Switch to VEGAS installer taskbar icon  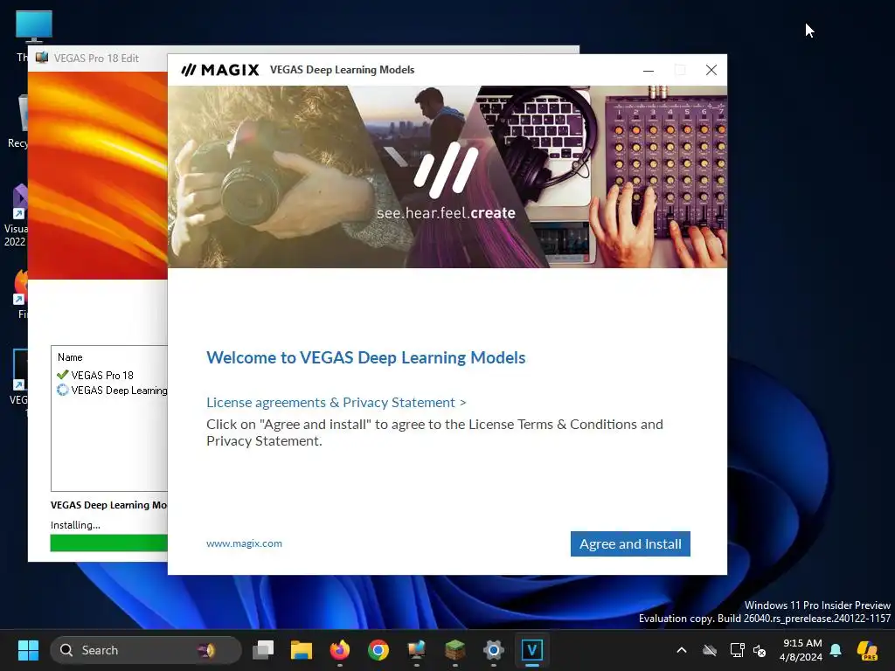(532, 650)
